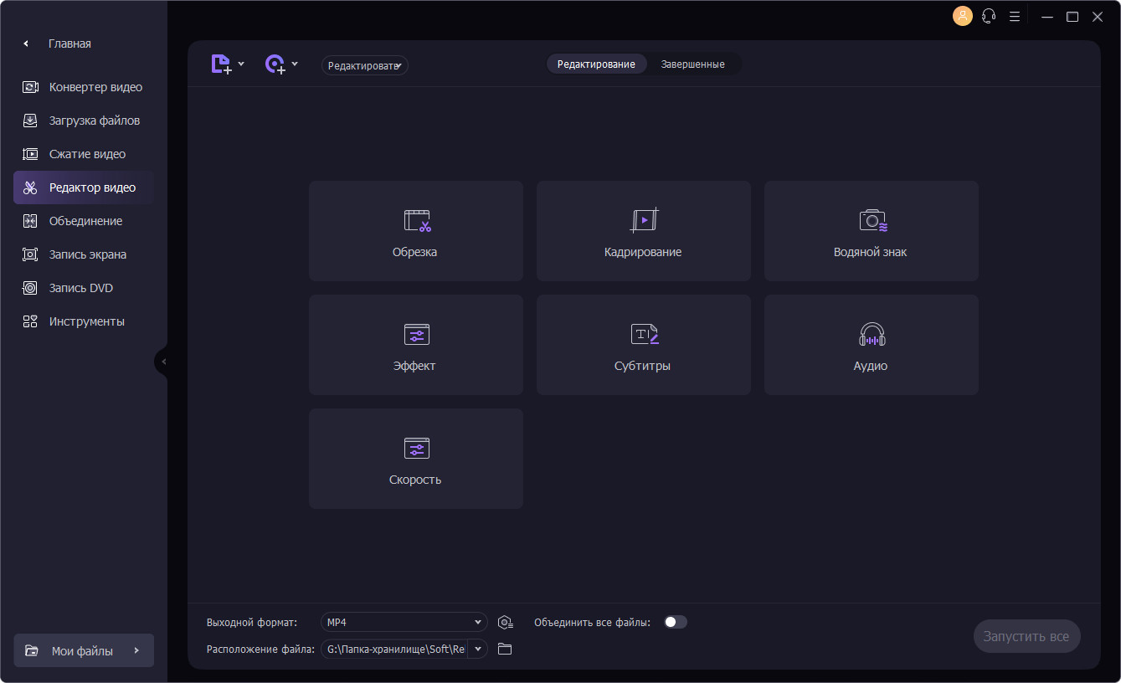The image size is (1121, 683).
Task: Click the Скорость speed icon
Action: [x=416, y=449]
